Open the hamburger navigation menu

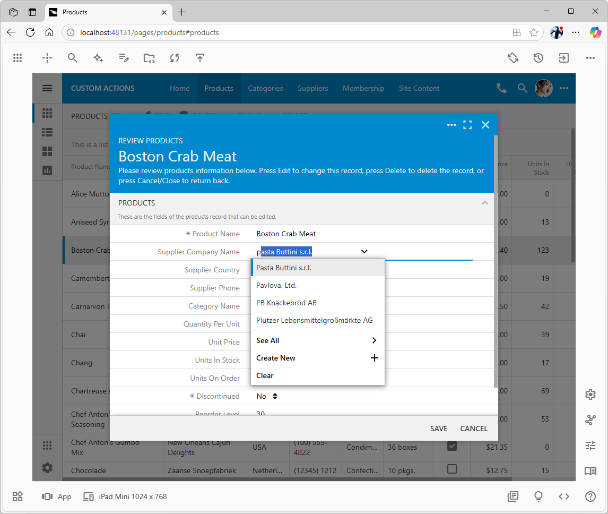coord(47,88)
